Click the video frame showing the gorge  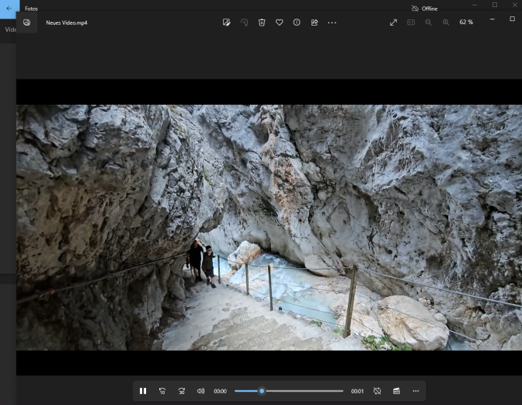268,227
